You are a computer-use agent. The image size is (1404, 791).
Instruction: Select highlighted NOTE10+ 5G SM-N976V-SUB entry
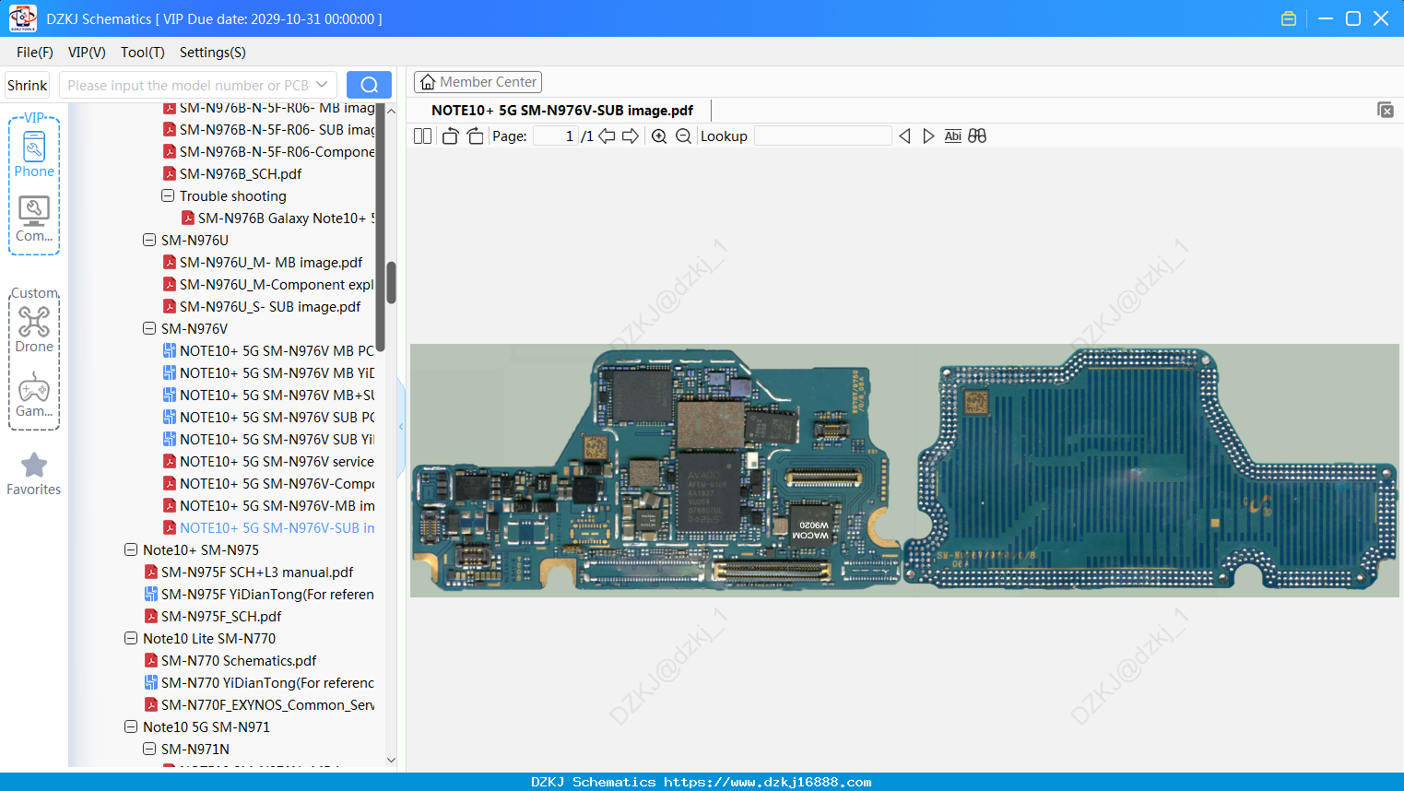pos(277,528)
